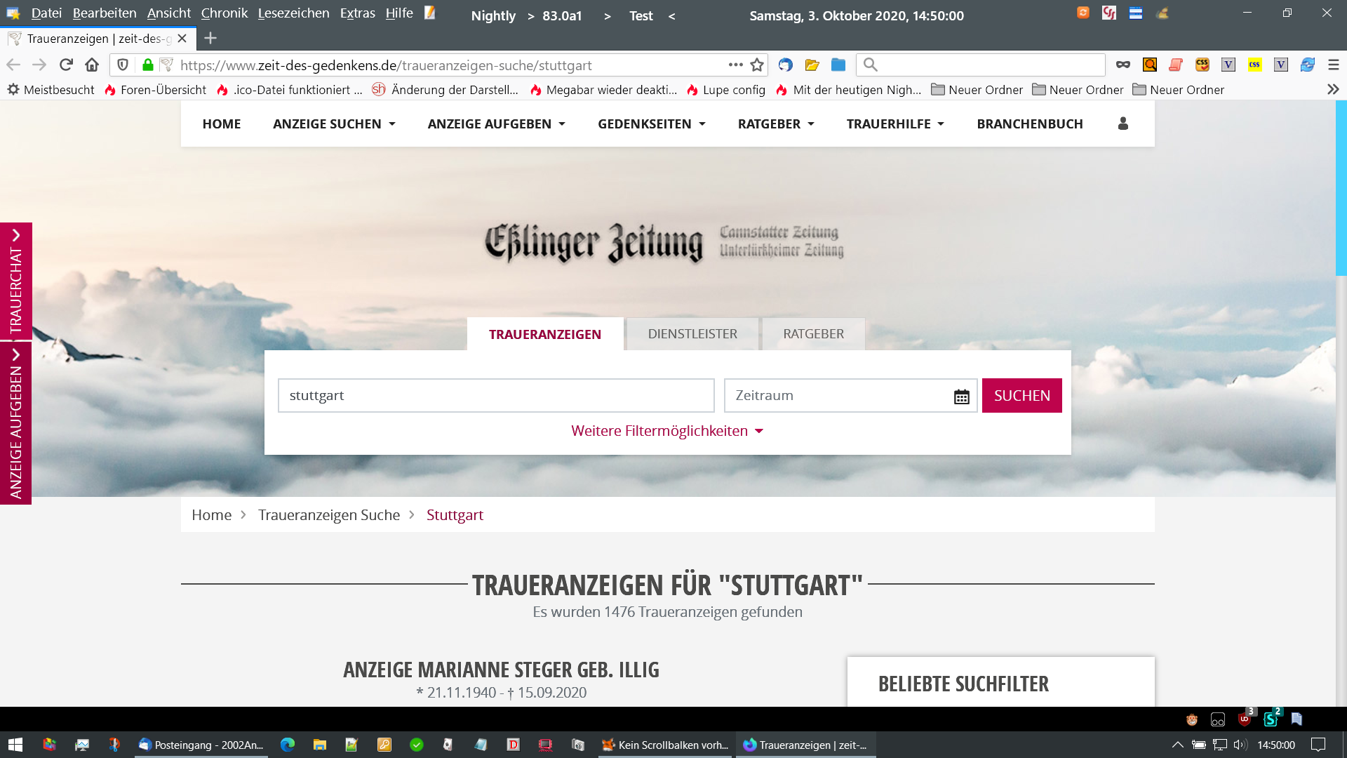
Task: Click the user account icon in navigation
Action: coord(1122,124)
